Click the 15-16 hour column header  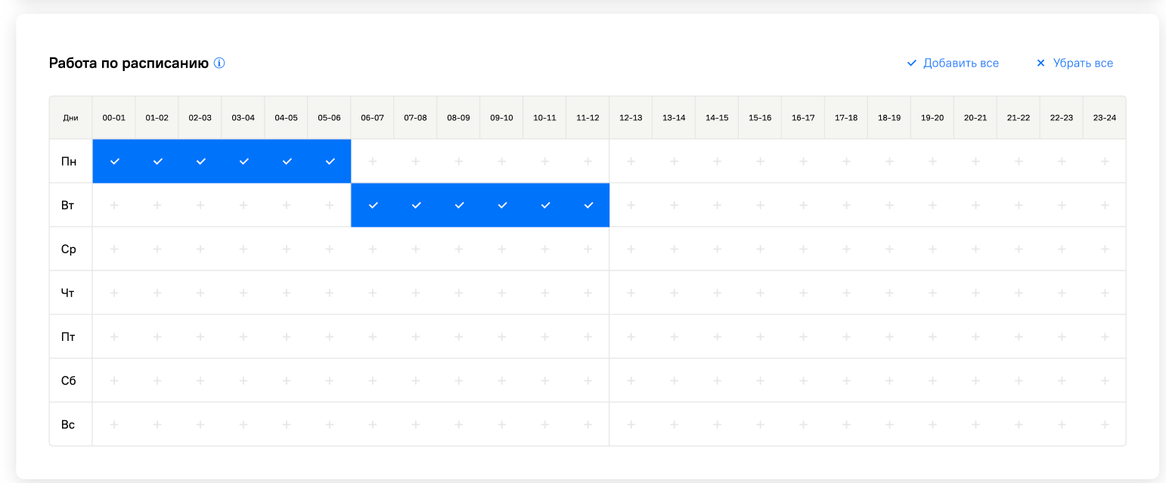760,118
